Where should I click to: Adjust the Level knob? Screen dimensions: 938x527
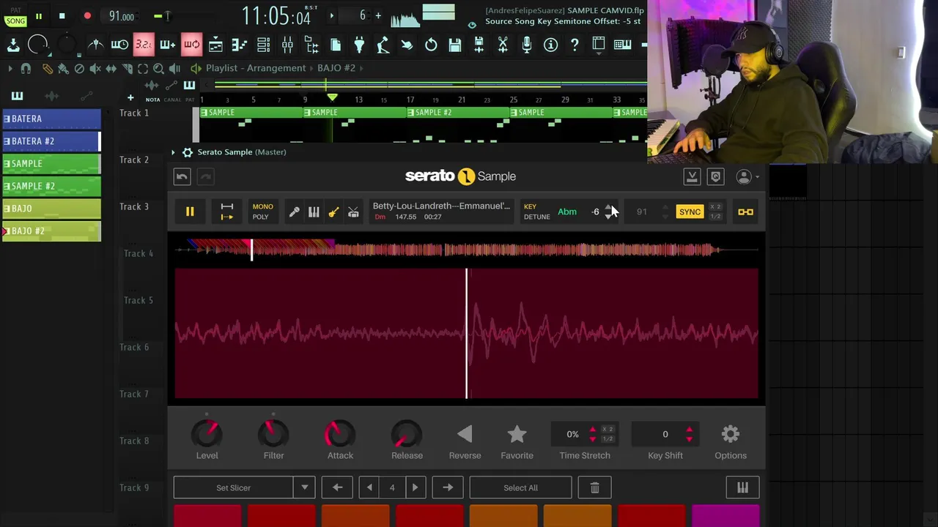point(207,434)
